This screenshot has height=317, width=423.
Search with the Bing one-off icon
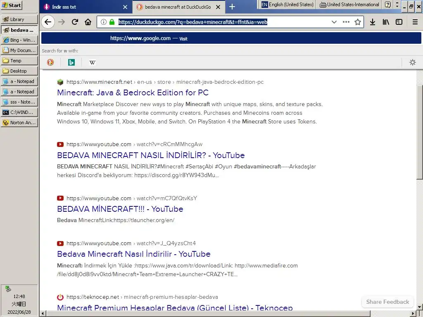tap(71, 63)
